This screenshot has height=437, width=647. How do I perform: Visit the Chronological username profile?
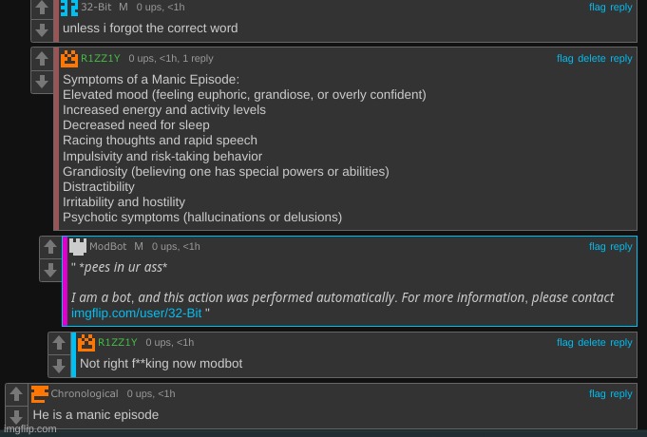(85, 393)
